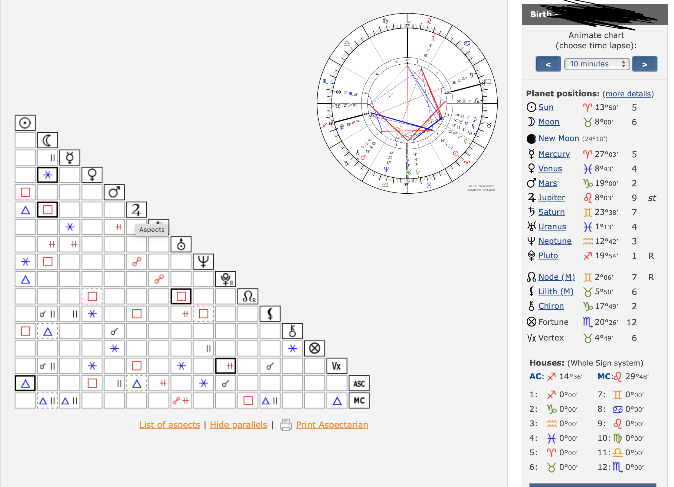Advance chart with right arrow button

645,64
